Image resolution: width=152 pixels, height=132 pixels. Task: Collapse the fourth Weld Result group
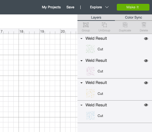[82, 105]
